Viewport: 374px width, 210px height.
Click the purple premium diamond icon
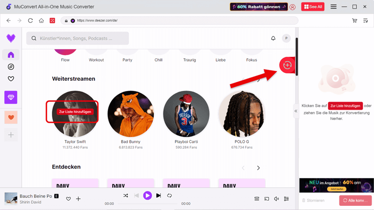pyautogui.click(x=11, y=97)
